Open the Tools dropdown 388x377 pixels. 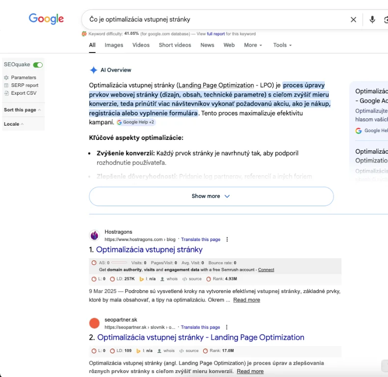point(282,45)
